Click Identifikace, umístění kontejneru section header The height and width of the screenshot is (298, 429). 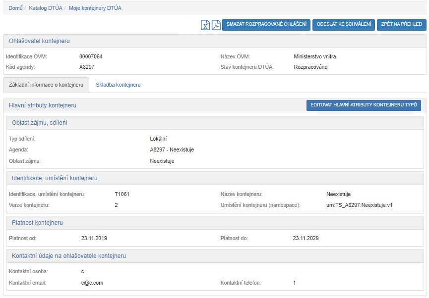pyautogui.click(x=55, y=178)
